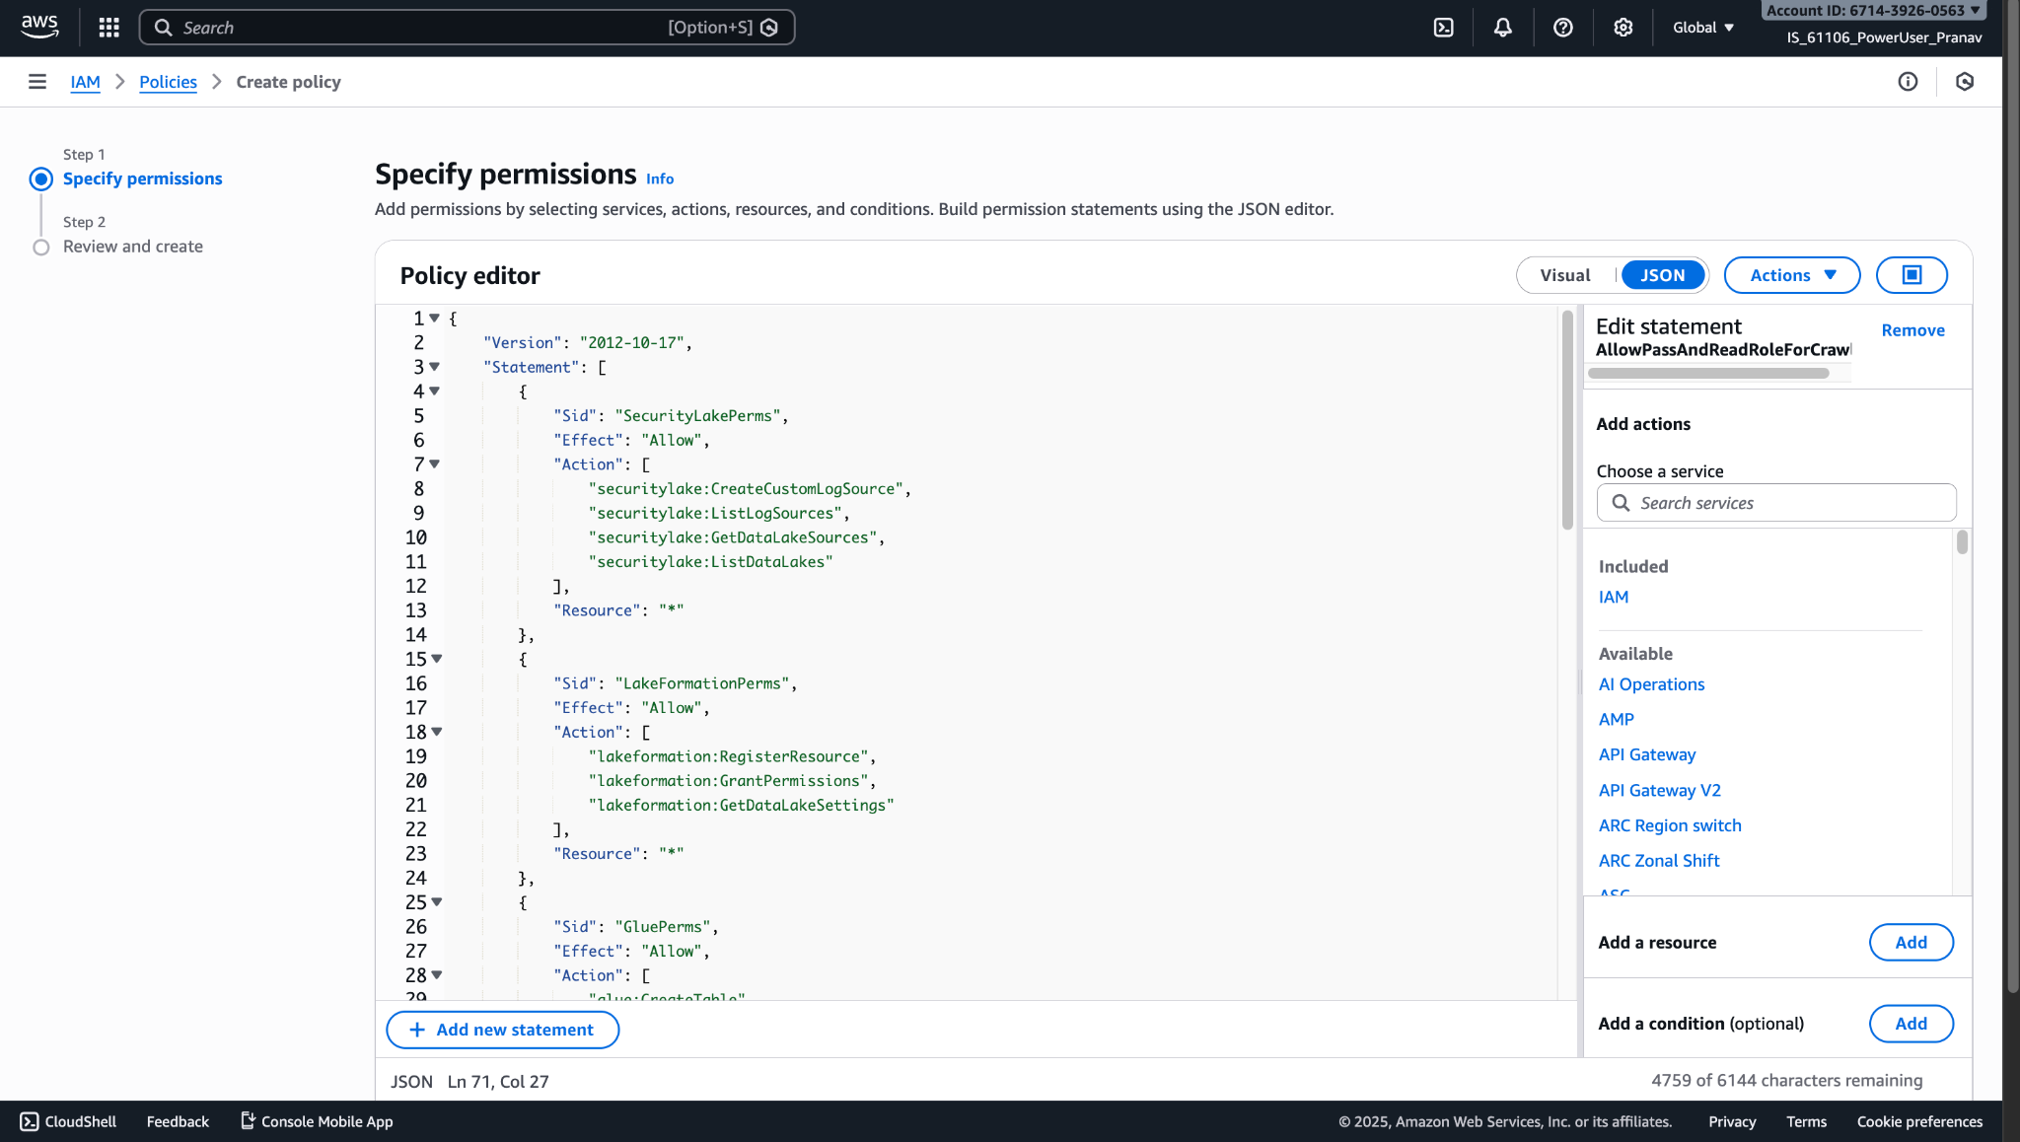Select API Gateway V2 service
2020x1142 pixels.
(x=1659, y=791)
